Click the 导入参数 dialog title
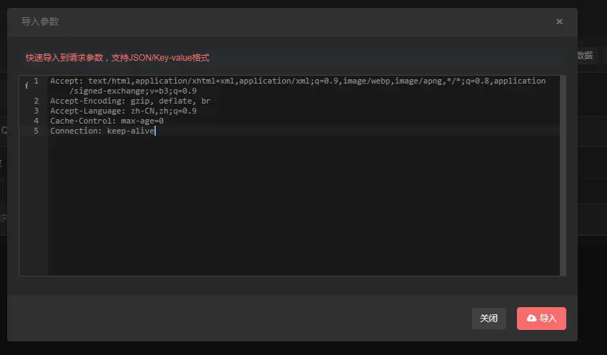 (x=40, y=21)
